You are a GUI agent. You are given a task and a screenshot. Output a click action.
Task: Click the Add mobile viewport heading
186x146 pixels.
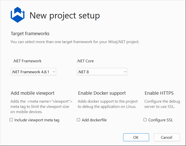click(x=32, y=93)
